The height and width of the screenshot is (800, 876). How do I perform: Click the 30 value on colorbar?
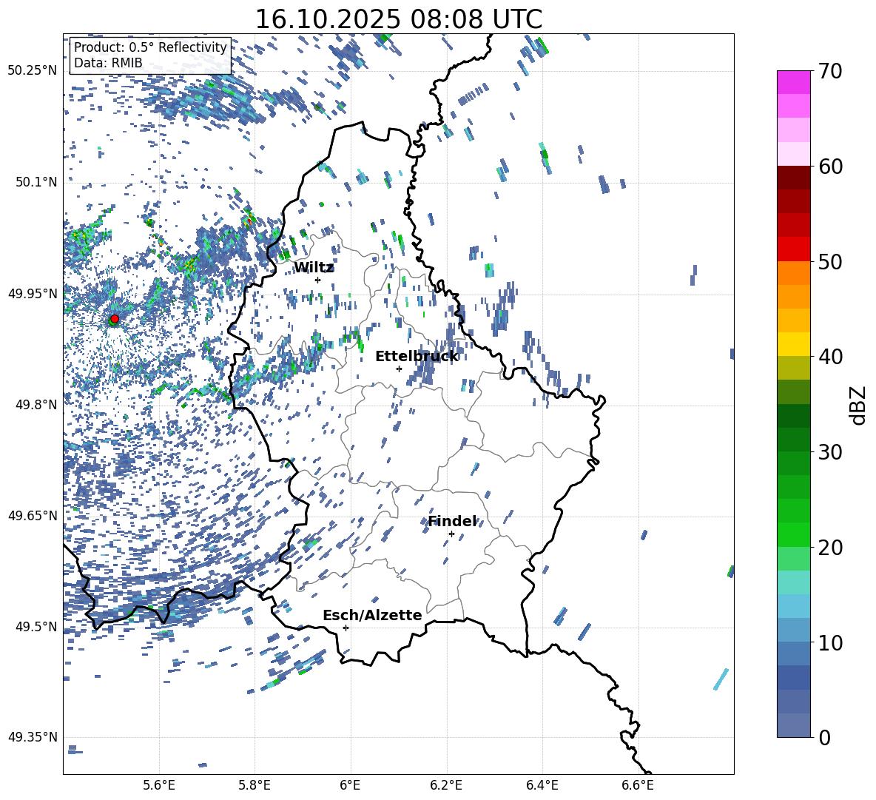click(x=830, y=452)
